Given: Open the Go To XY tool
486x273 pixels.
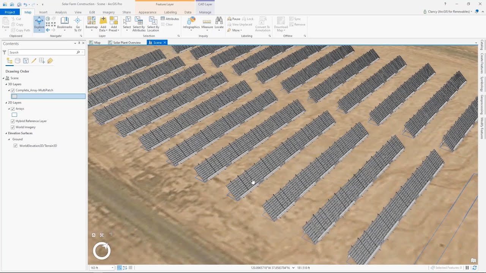Looking at the screenshot, I should (x=78, y=24).
